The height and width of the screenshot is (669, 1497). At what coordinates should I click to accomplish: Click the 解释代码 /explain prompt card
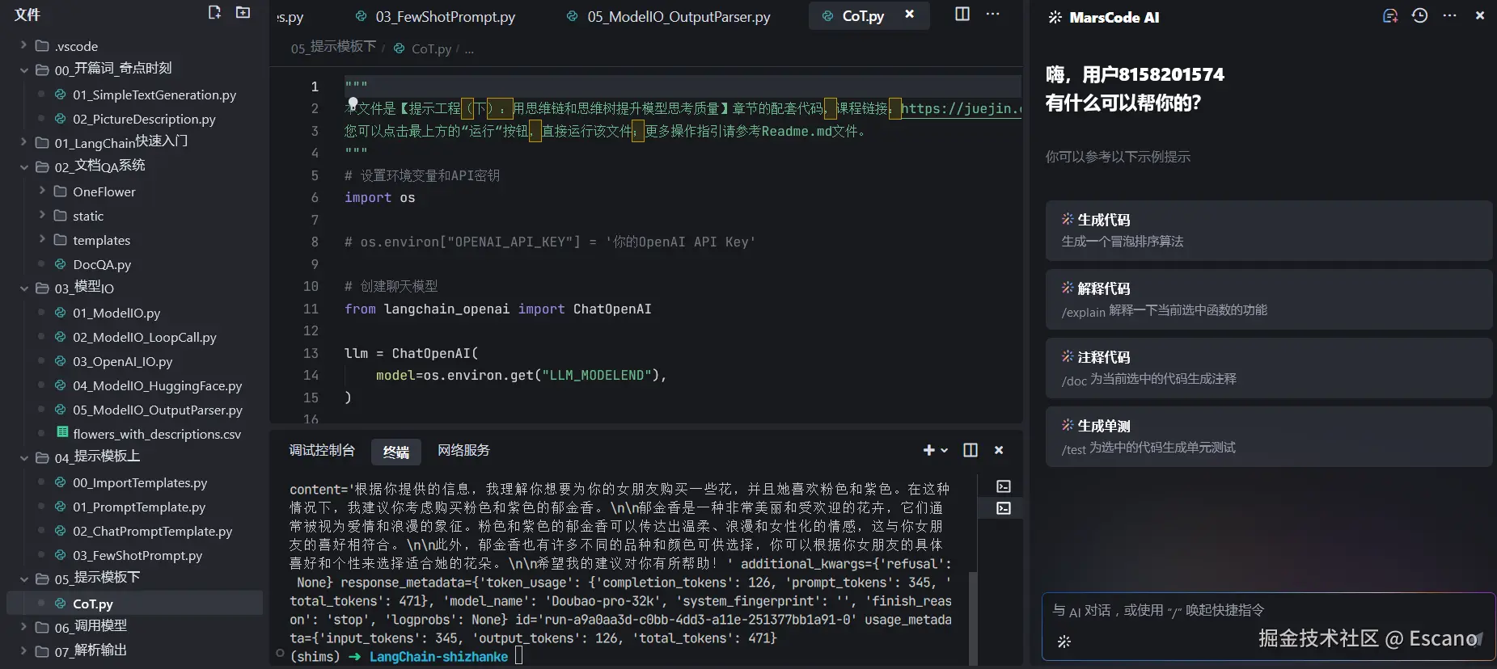[1268, 299]
